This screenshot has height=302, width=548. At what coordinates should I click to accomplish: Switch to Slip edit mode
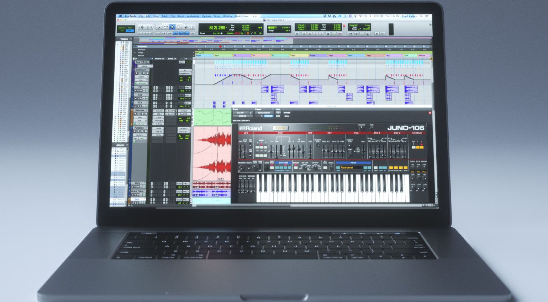click(x=122, y=31)
